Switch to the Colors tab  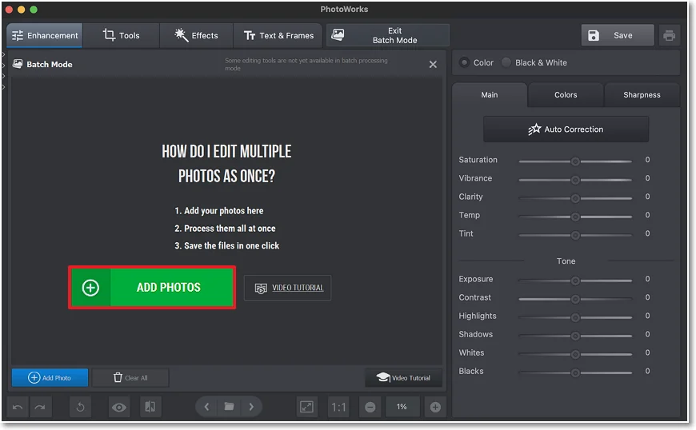pyautogui.click(x=566, y=95)
